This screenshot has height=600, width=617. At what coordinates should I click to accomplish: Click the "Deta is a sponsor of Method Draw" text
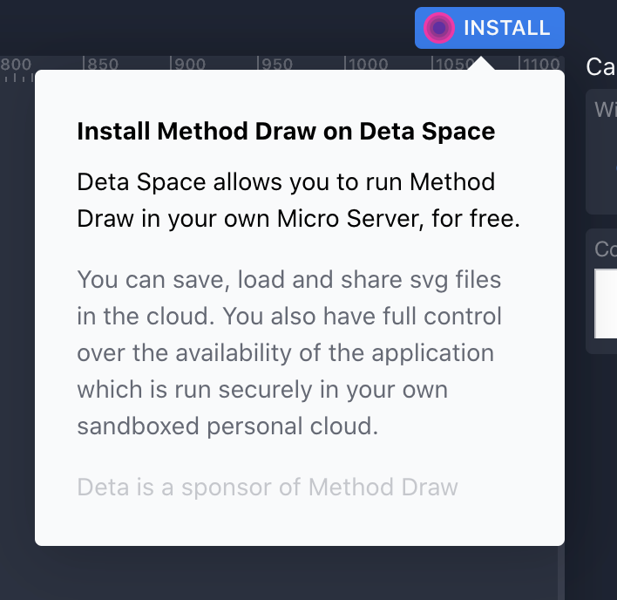pyautogui.click(x=268, y=487)
